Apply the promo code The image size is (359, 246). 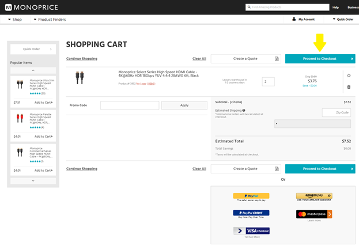tap(184, 105)
